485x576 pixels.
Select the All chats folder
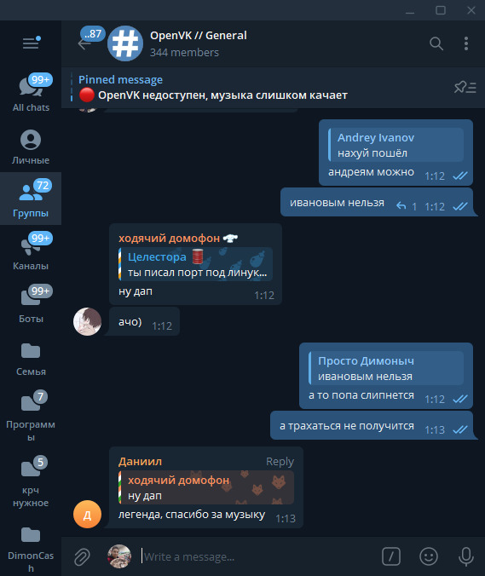(31, 93)
